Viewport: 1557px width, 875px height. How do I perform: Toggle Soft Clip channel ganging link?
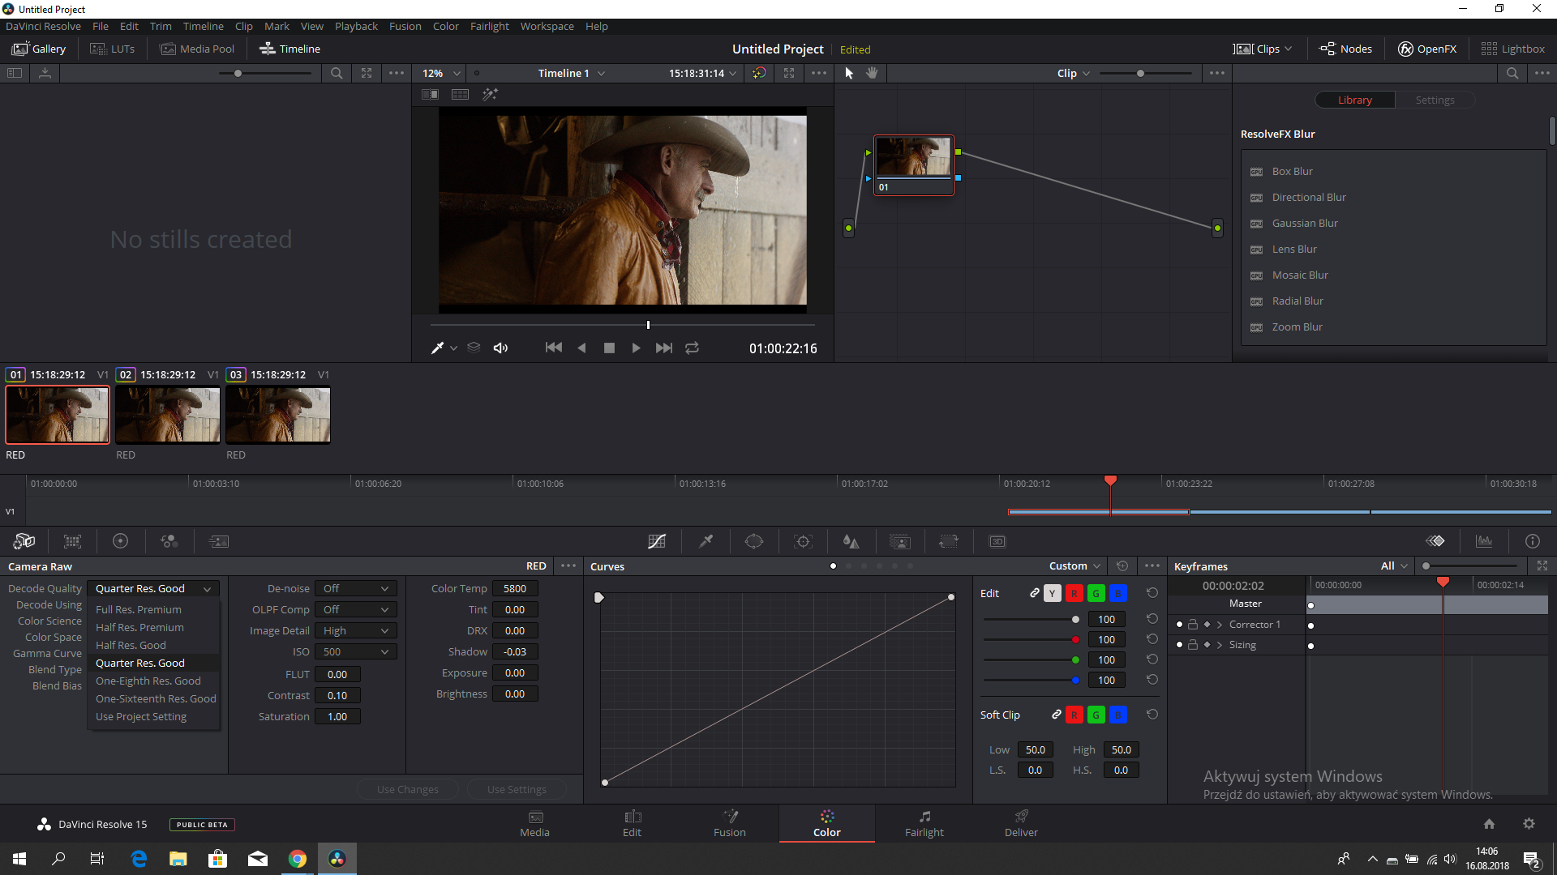coord(1057,715)
